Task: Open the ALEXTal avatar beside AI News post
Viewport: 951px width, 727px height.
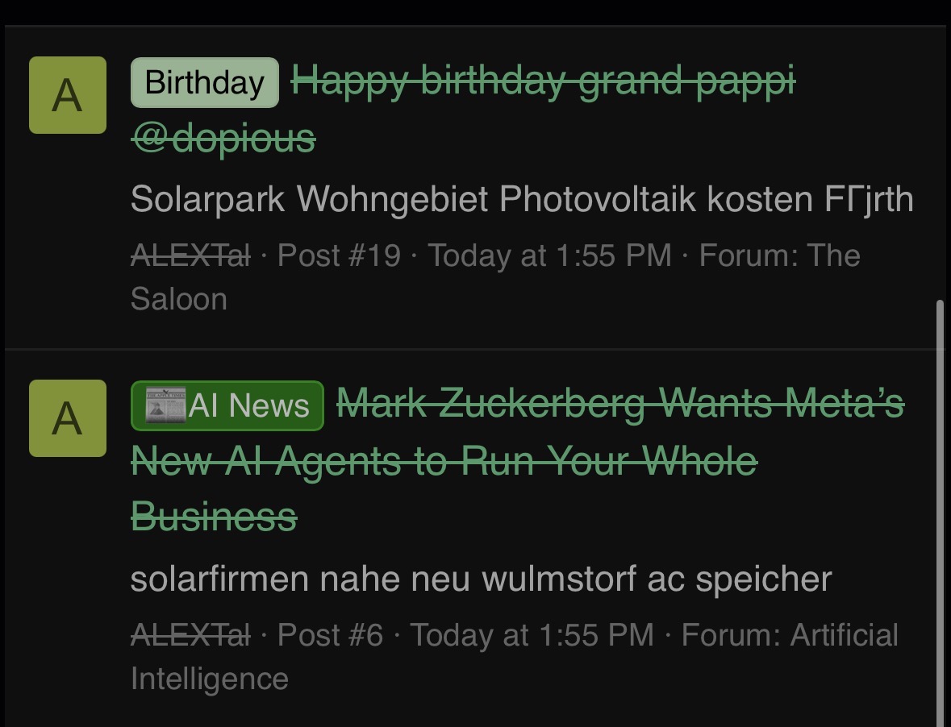Action: click(x=67, y=418)
